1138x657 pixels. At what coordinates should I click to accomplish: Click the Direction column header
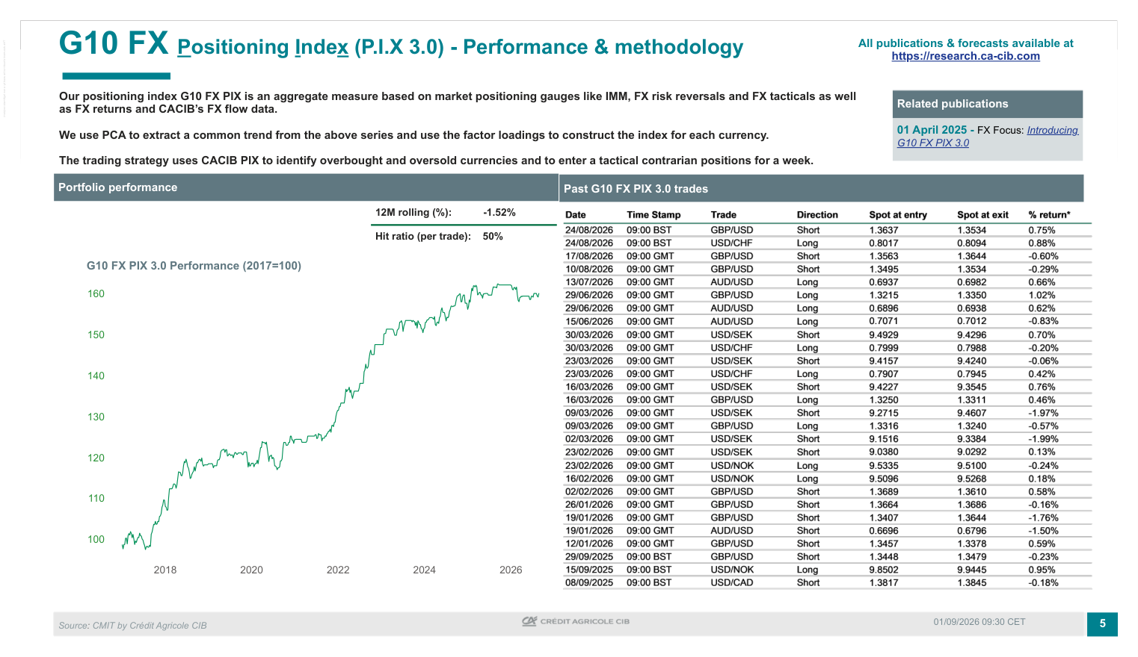click(x=817, y=215)
